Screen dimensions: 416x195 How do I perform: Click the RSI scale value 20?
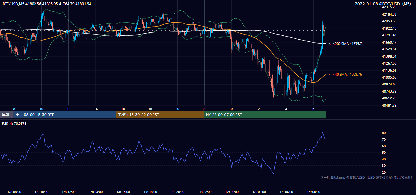pyautogui.click(x=384, y=172)
